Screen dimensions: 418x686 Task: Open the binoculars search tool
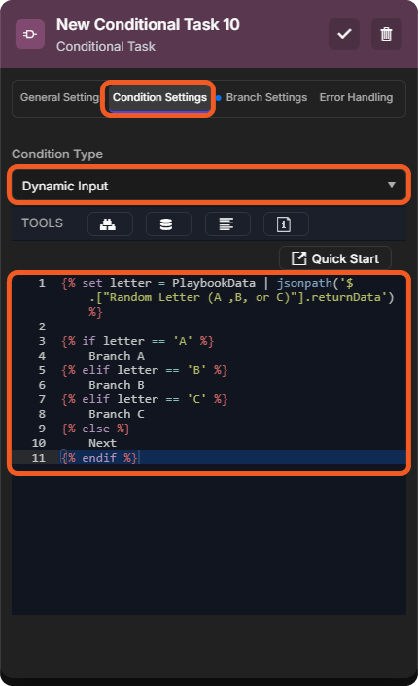tap(110, 224)
